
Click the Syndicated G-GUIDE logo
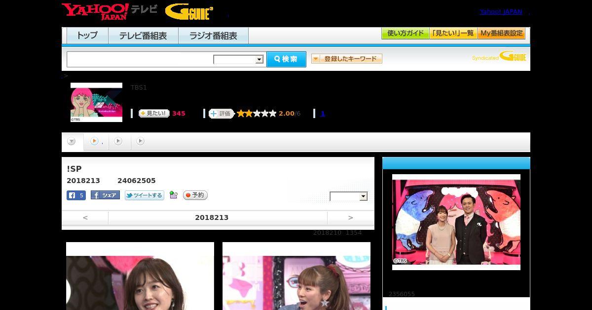click(x=499, y=57)
